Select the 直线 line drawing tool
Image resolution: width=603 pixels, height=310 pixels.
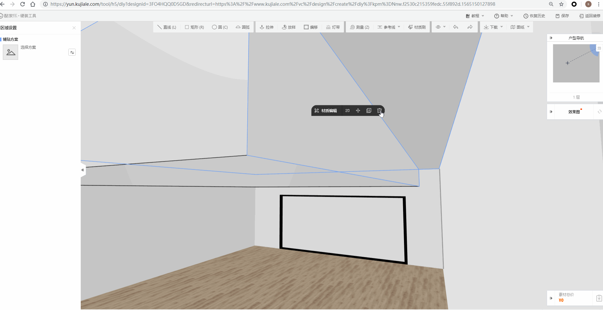[x=167, y=27]
